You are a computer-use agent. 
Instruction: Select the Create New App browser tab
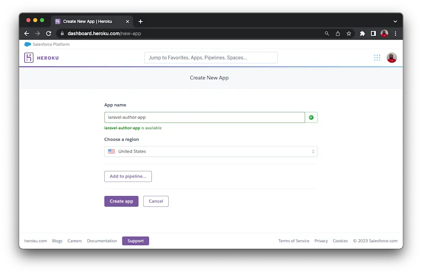pyautogui.click(x=88, y=21)
